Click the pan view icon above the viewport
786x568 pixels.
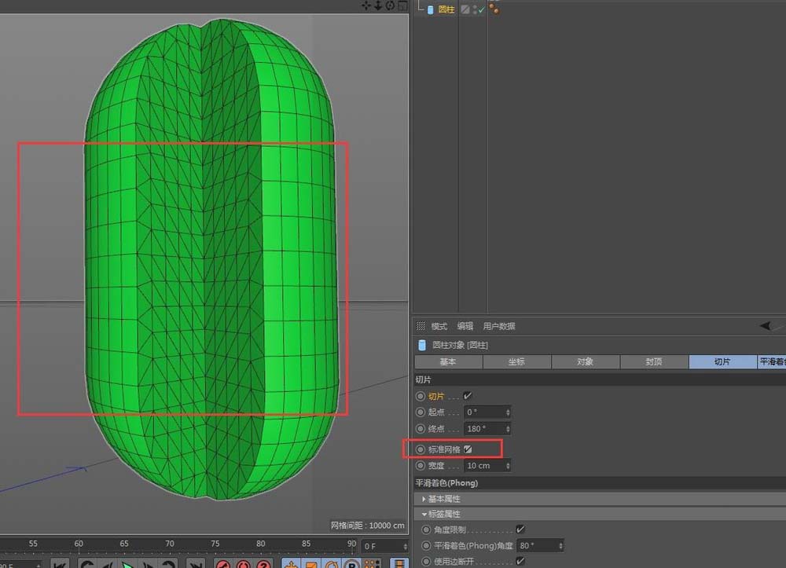(x=366, y=5)
